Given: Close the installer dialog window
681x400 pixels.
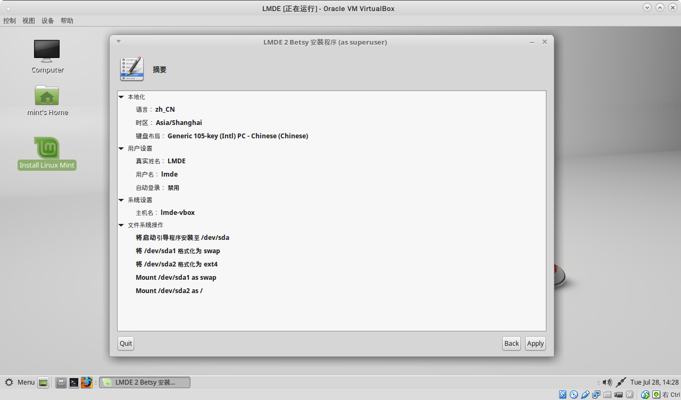Looking at the screenshot, I should tap(545, 41).
